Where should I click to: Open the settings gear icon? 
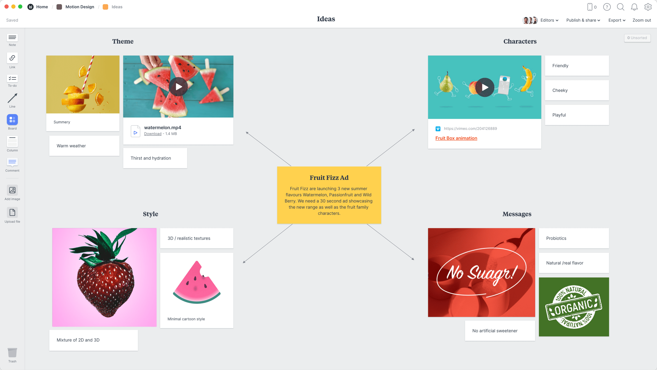pos(648,7)
